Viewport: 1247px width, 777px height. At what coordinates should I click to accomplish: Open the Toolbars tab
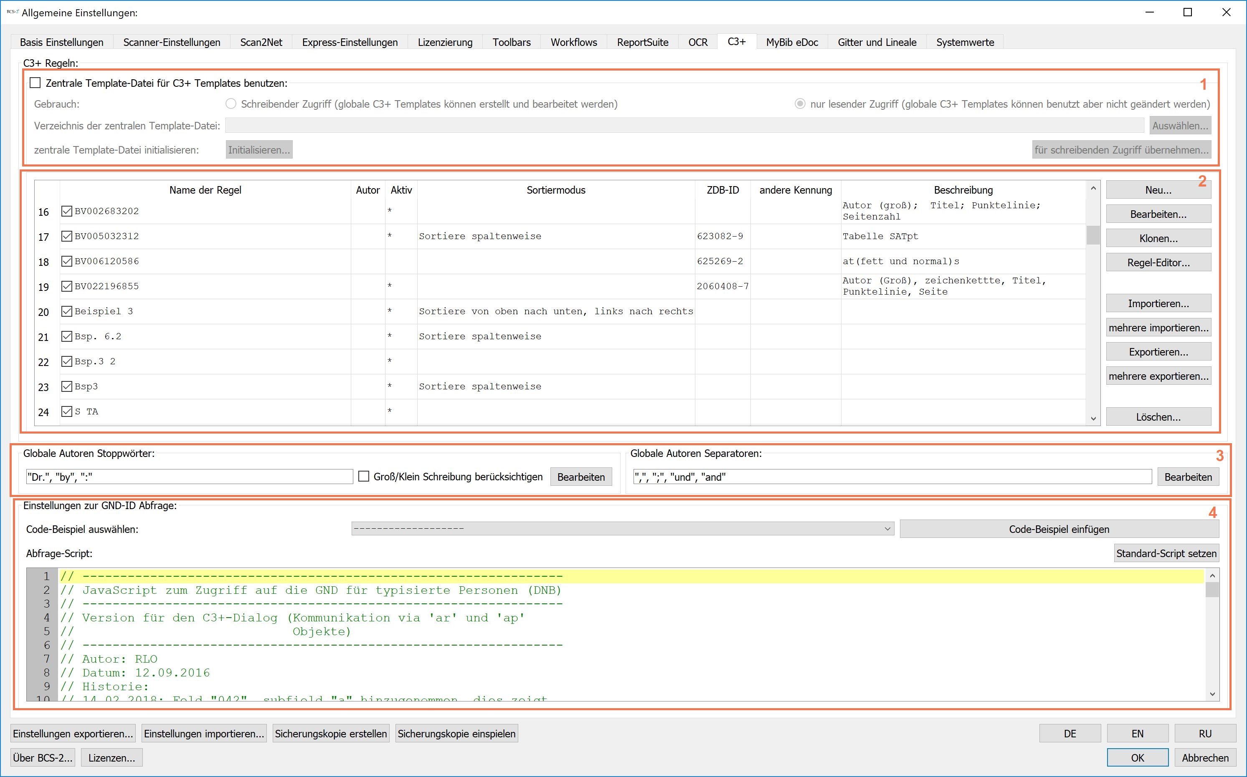tap(512, 42)
